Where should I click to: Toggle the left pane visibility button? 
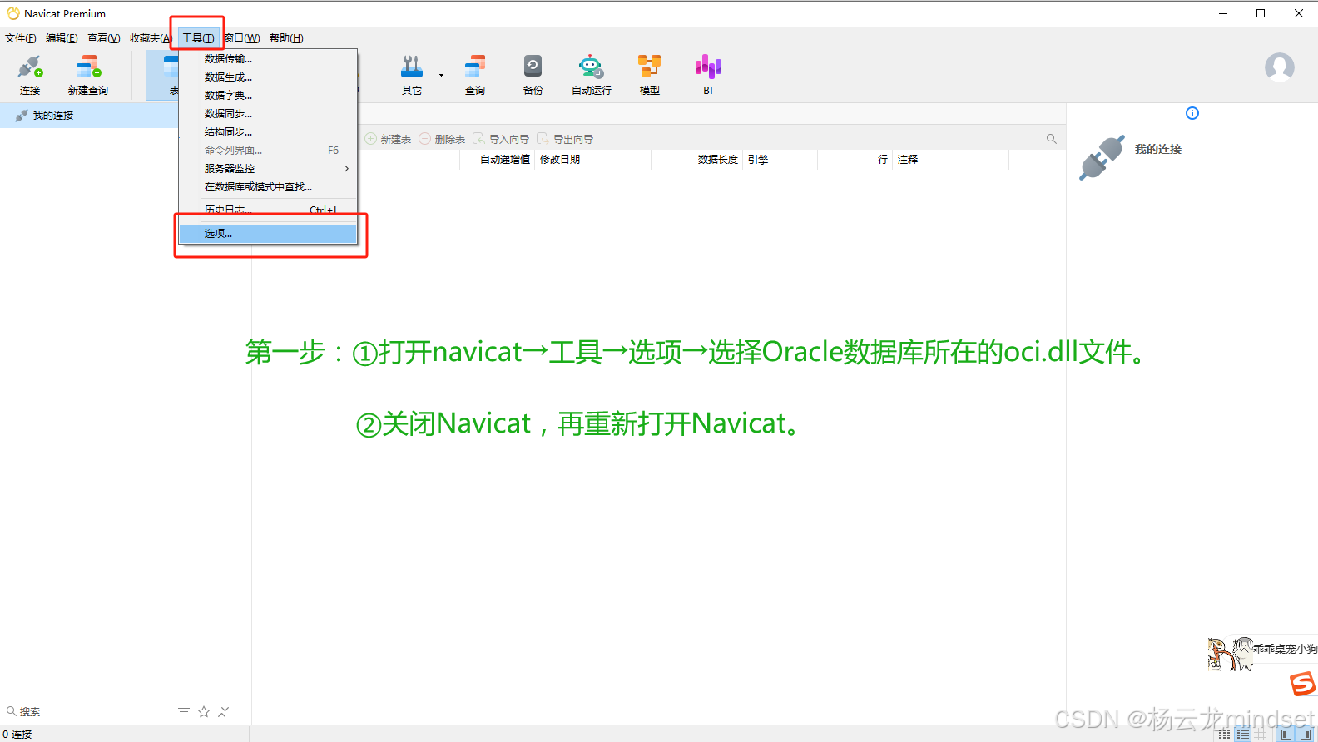1286,734
